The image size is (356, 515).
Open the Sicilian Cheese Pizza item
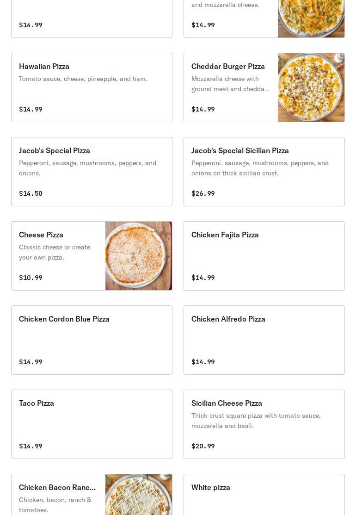264,424
